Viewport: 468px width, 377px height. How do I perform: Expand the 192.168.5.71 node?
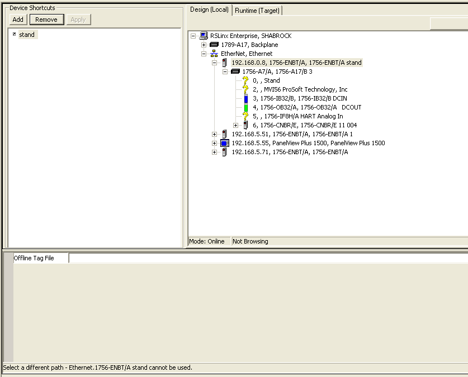214,152
